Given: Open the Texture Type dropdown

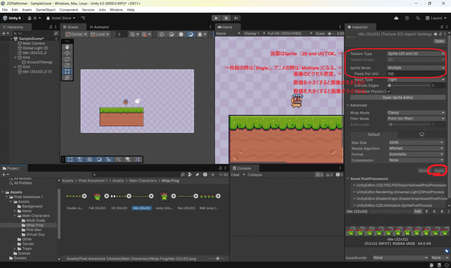Looking at the screenshot, I should [x=416, y=53].
